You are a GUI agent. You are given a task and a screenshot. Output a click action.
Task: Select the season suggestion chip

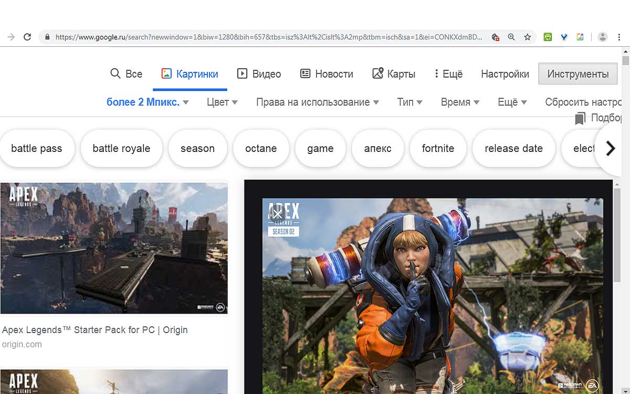(x=197, y=149)
